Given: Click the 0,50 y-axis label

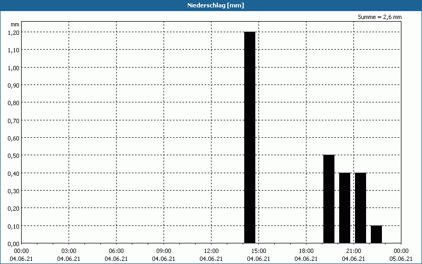Looking at the screenshot, I should pyautogui.click(x=14, y=155).
